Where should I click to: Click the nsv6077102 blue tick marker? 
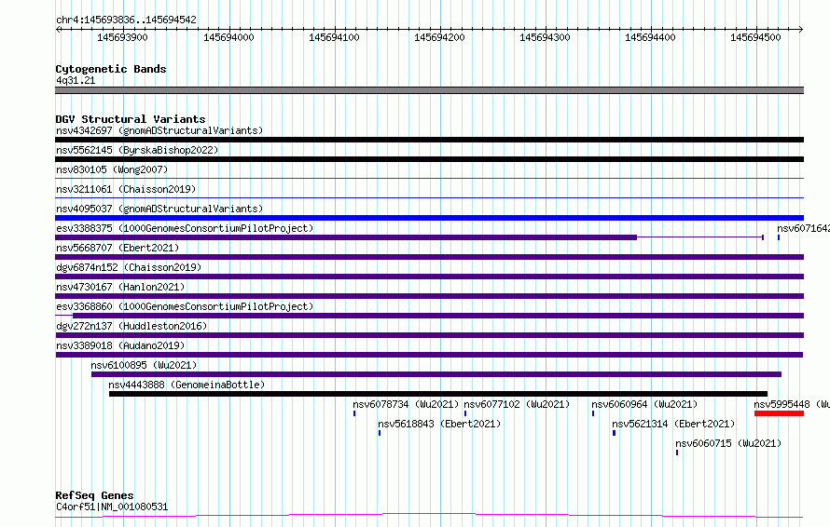coord(465,413)
